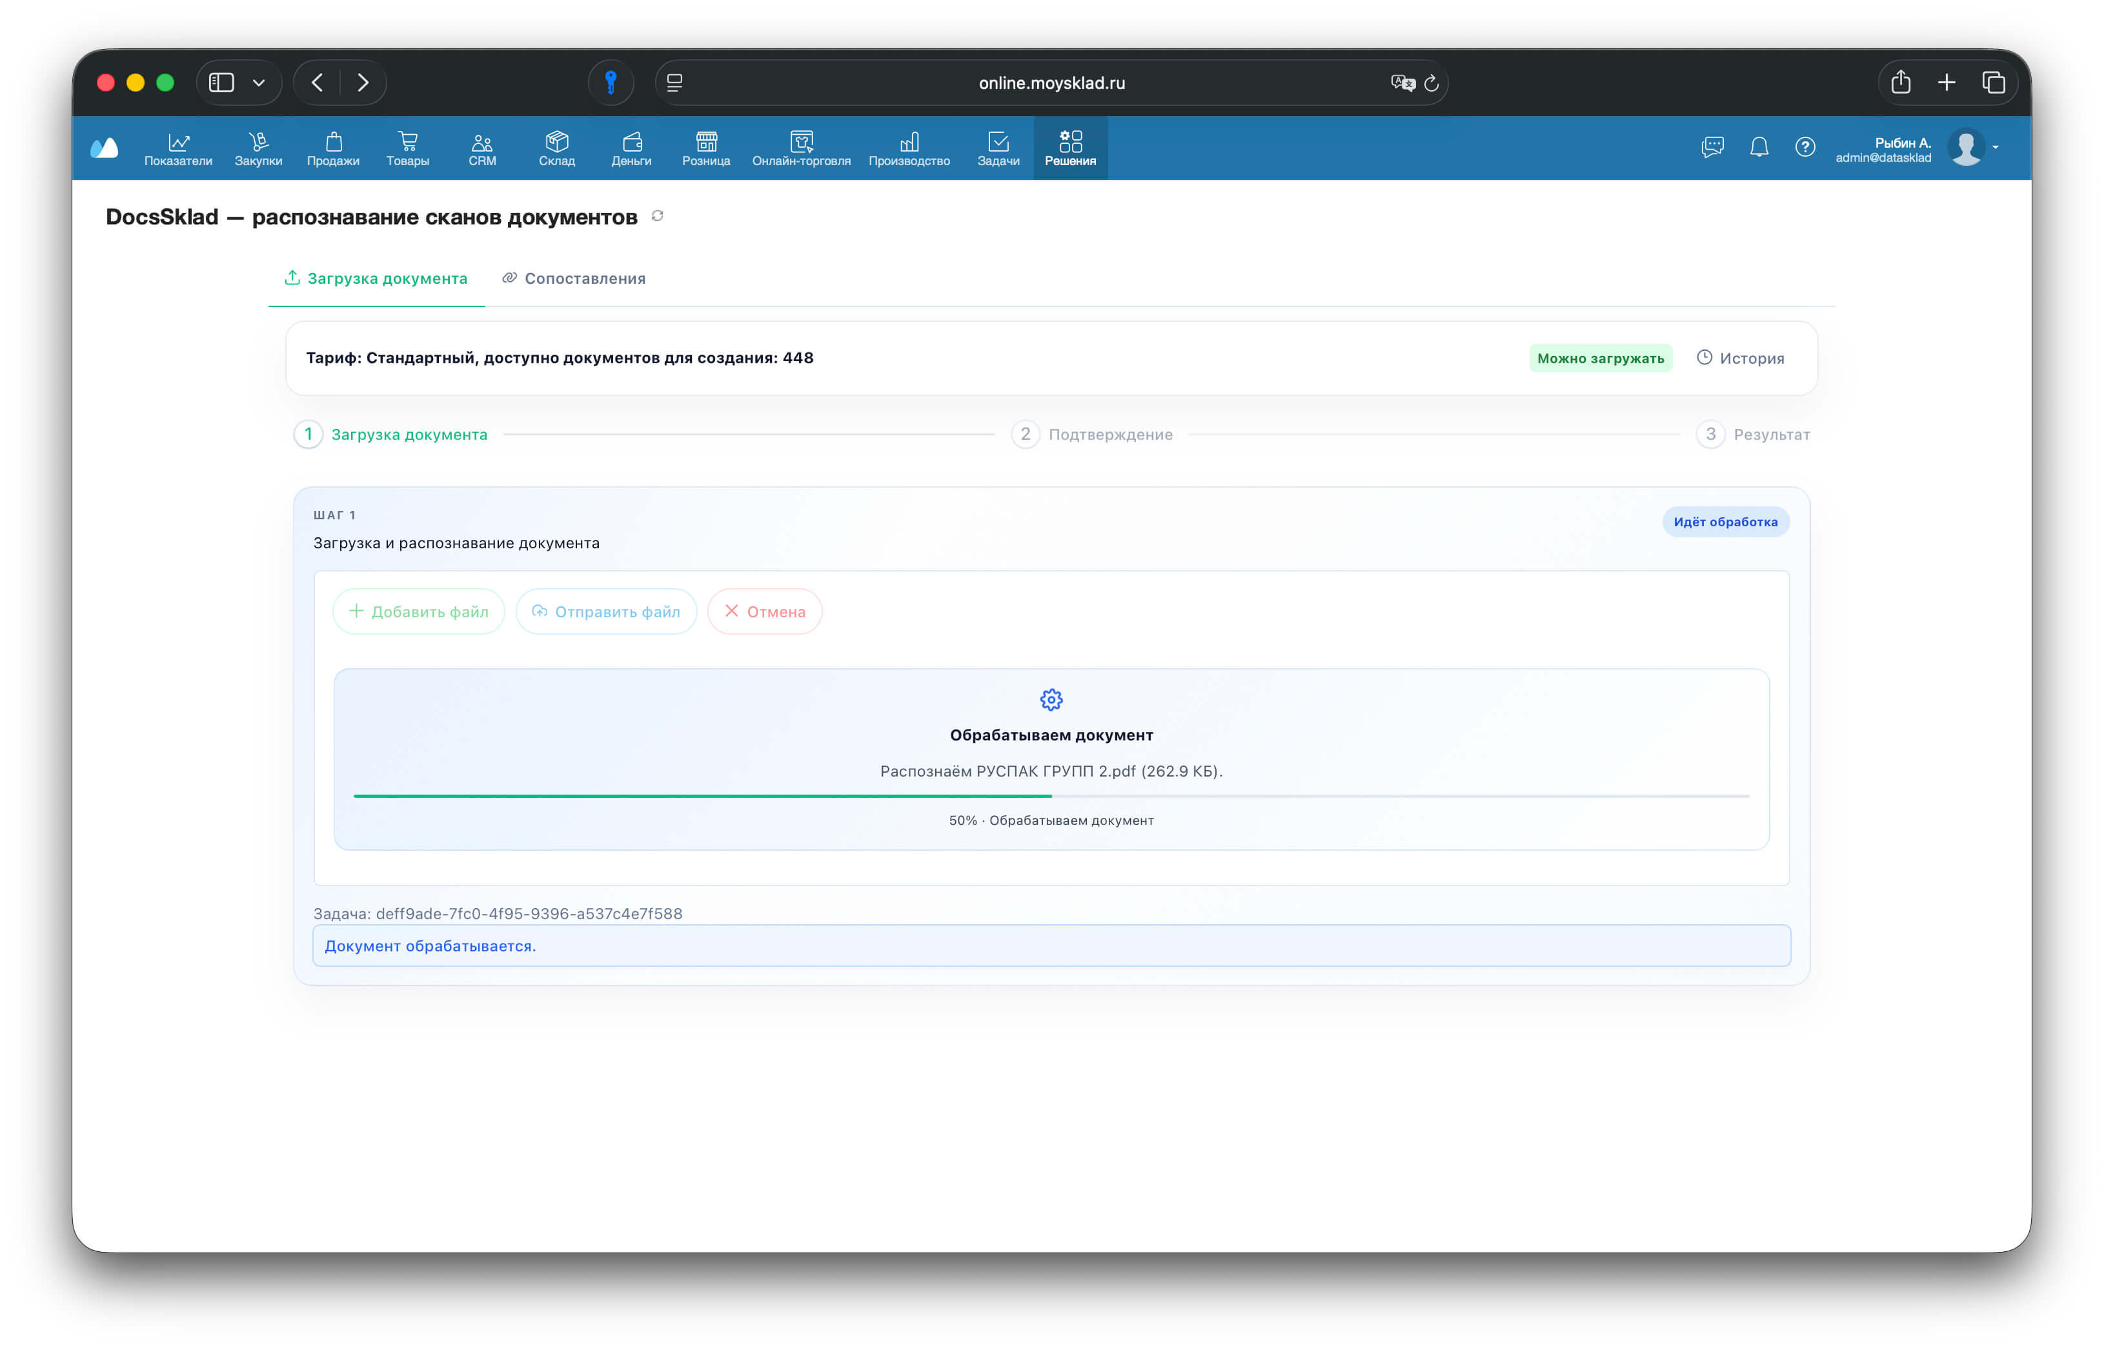Expand the user account dropdown arrow
Screen dimensions: 2104x1348
(x=1996, y=147)
